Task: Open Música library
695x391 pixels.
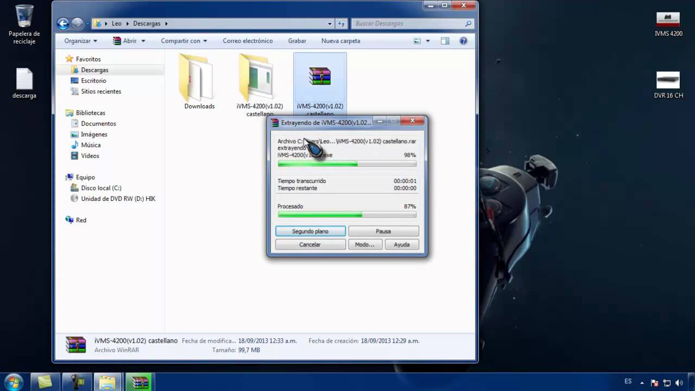Action: (91, 145)
